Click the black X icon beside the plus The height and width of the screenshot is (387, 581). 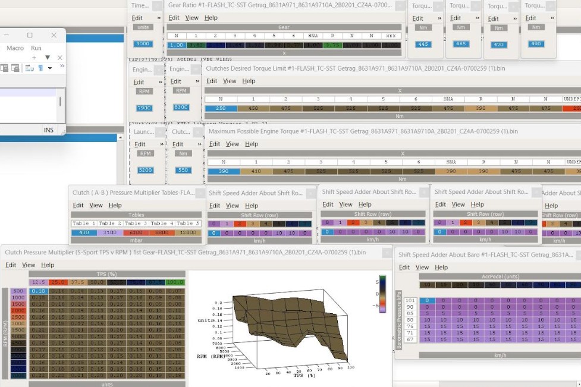59,57
